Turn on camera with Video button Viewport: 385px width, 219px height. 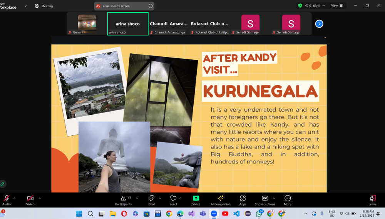[30, 200]
